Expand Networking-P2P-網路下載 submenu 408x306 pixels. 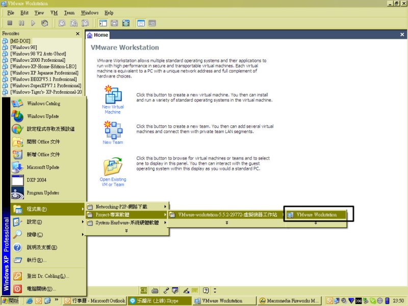tap(127, 207)
